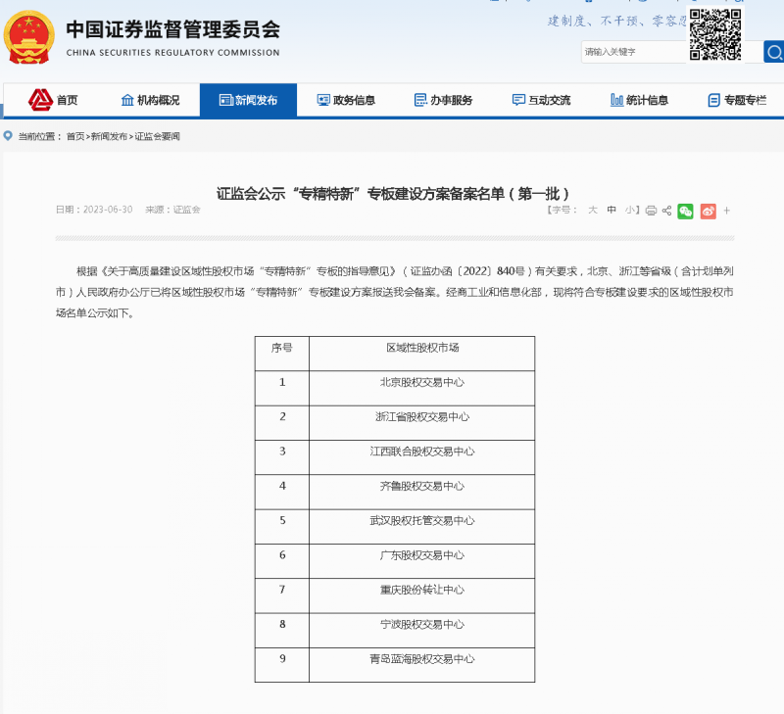The width and height of the screenshot is (784, 714).
Task: Share the article via WeChat icon
Action: (x=685, y=212)
